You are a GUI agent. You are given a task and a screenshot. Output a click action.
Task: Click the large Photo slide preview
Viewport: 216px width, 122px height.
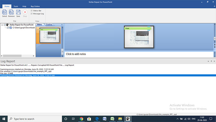[x=139, y=37]
